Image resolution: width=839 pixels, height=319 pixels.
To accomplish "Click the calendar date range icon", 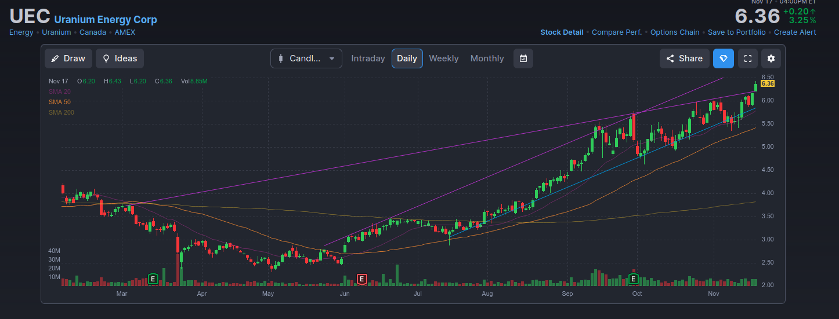I will [523, 58].
